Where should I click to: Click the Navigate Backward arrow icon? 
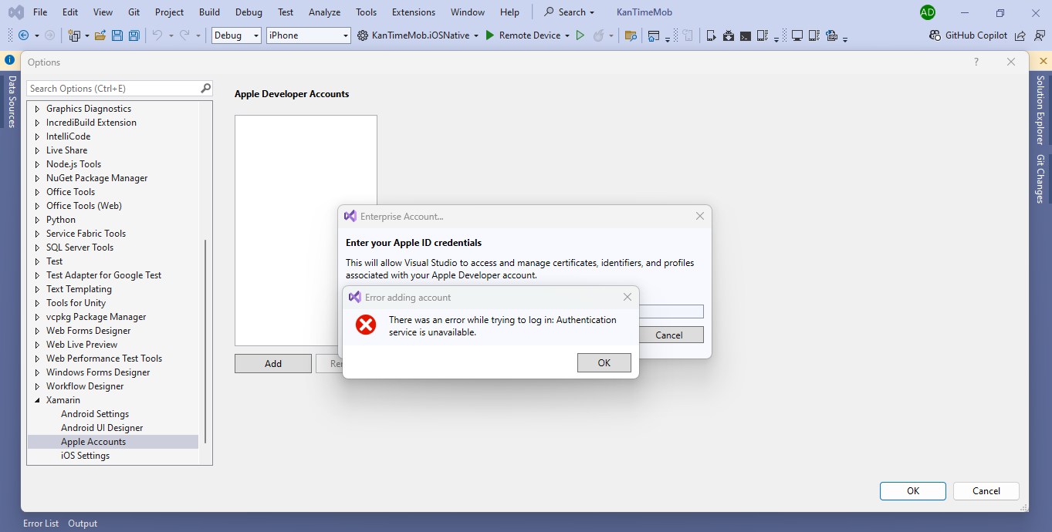pos(23,35)
